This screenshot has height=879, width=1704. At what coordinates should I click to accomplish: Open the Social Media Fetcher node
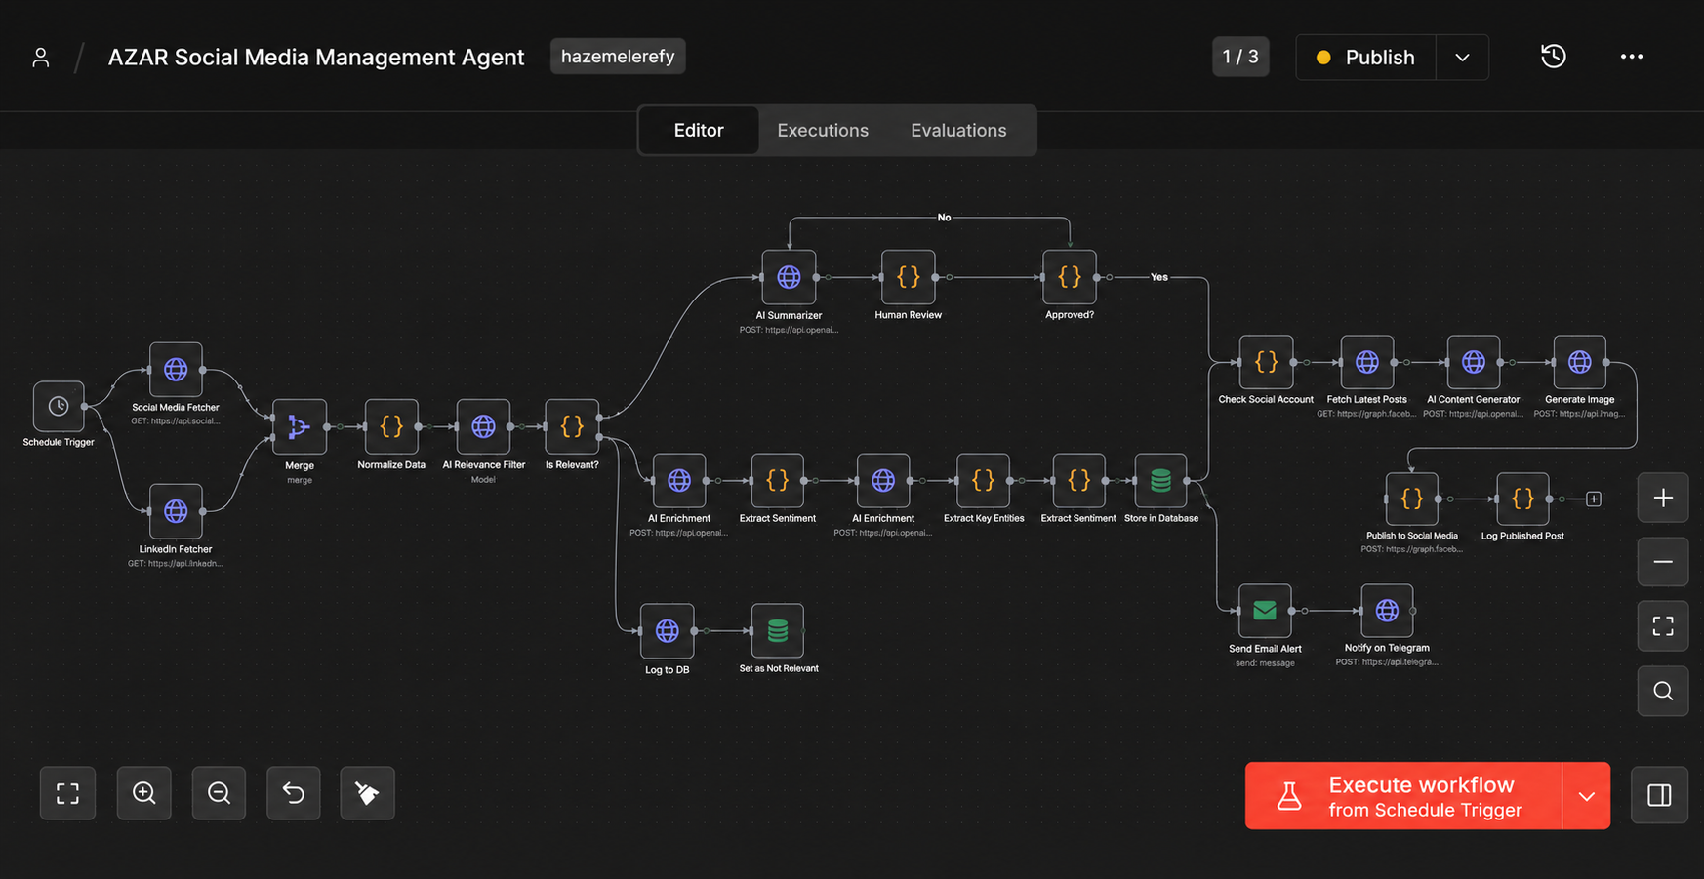point(176,369)
